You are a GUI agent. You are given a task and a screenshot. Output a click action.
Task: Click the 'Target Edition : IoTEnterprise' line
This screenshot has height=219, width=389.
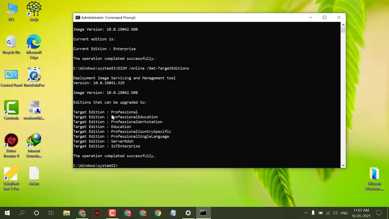[x=107, y=146]
